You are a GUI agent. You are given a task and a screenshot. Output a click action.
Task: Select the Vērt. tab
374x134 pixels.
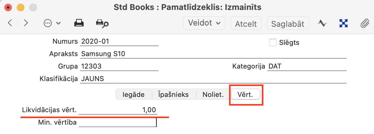pos(245,94)
